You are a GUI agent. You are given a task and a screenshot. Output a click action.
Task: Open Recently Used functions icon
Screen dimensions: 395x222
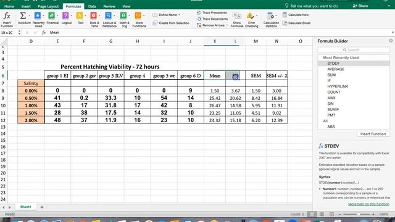38,15
